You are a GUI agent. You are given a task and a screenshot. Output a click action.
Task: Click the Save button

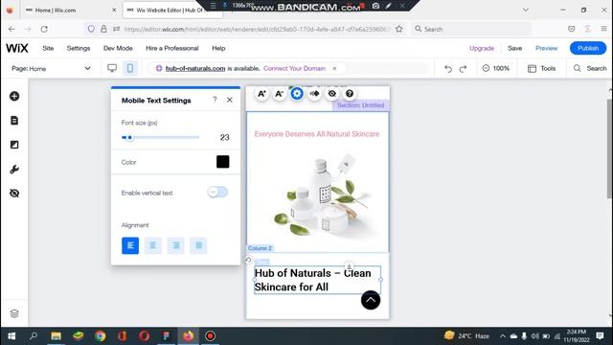click(x=515, y=48)
